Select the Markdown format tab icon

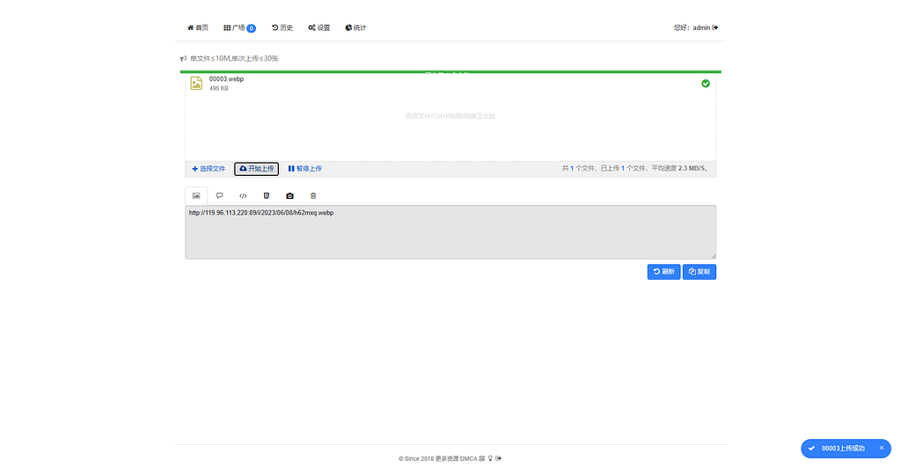pos(266,196)
